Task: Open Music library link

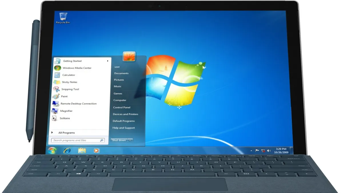Action: pos(117,86)
